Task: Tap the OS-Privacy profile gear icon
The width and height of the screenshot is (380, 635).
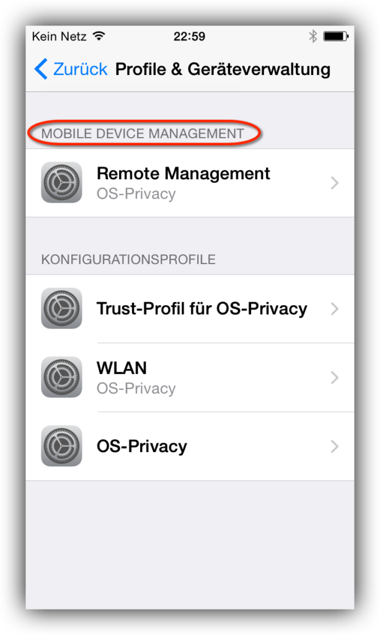Action: [61, 446]
